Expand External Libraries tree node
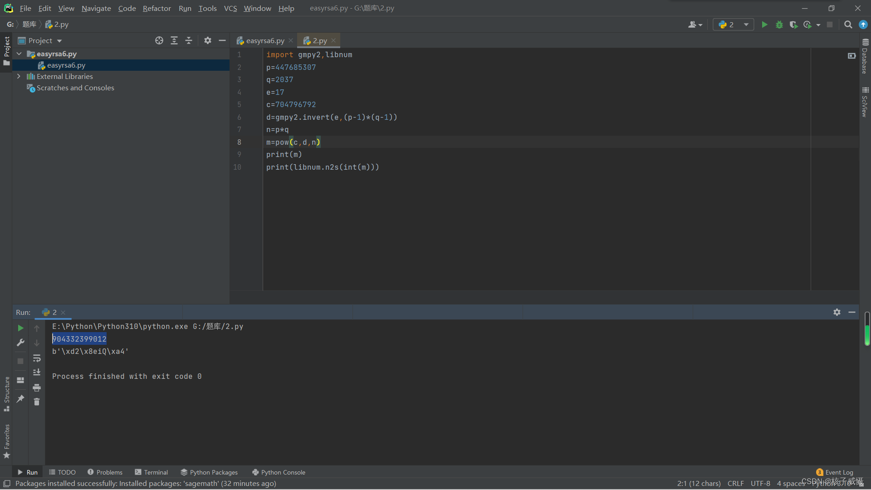Image resolution: width=871 pixels, height=490 pixels. point(19,76)
